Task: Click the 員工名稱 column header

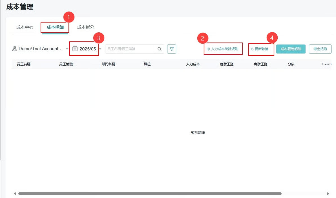Action: pos(24,64)
